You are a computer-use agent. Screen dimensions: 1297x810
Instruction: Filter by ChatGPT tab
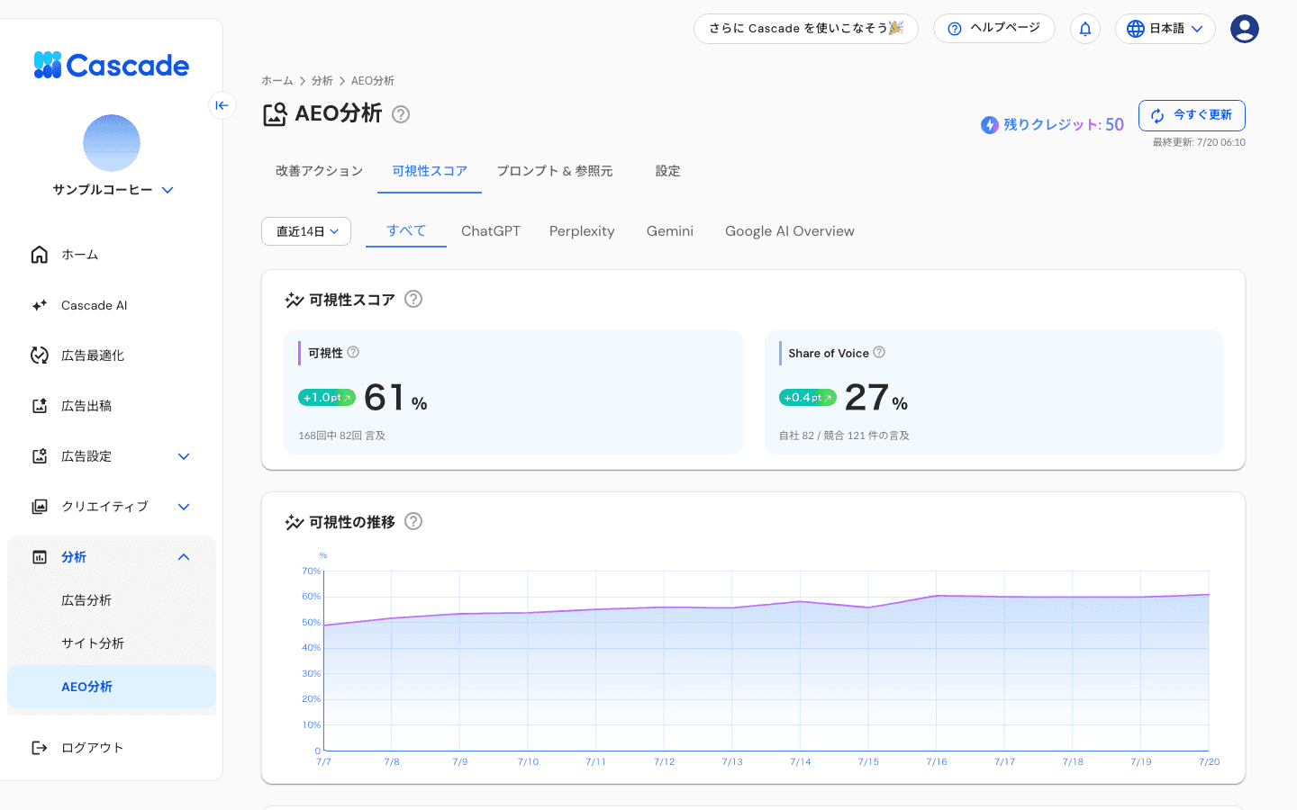click(x=491, y=231)
